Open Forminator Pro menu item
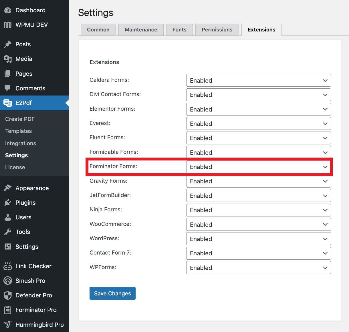Screen dimensions: 349x332 click(x=34, y=310)
